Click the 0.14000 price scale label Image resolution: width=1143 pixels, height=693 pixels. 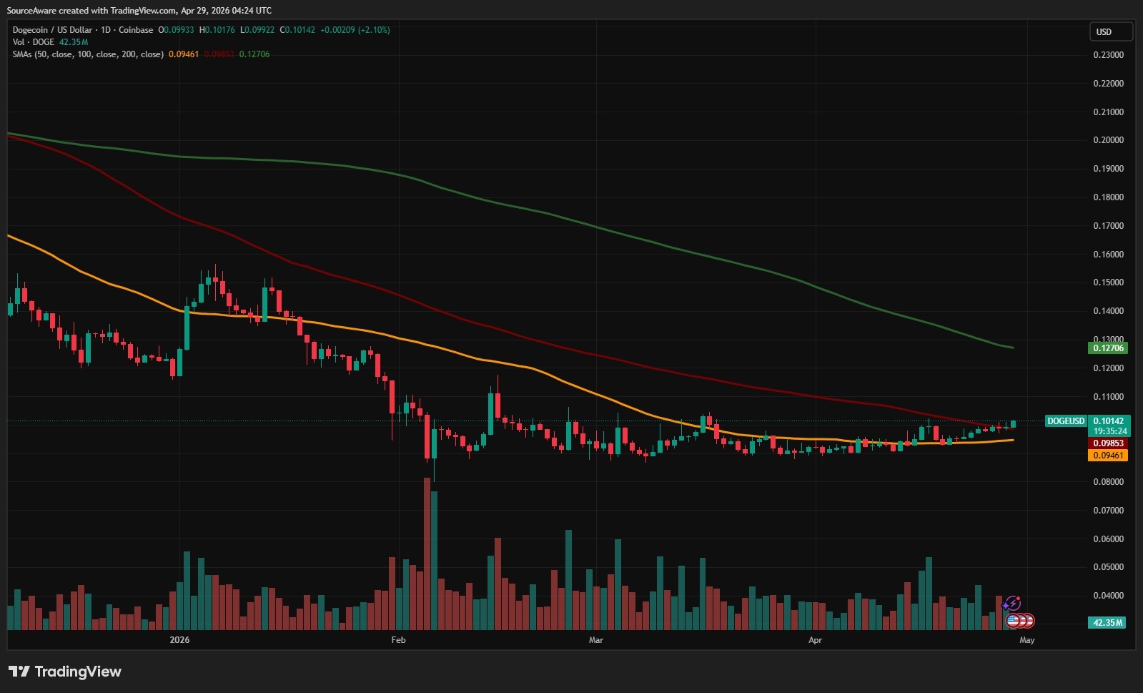coord(1109,311)
